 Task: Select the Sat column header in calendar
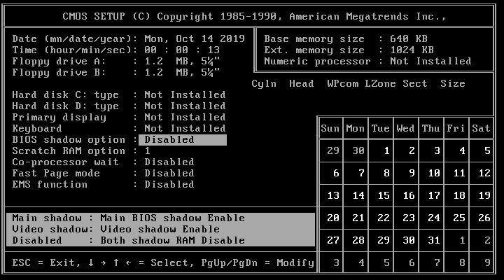481,128
